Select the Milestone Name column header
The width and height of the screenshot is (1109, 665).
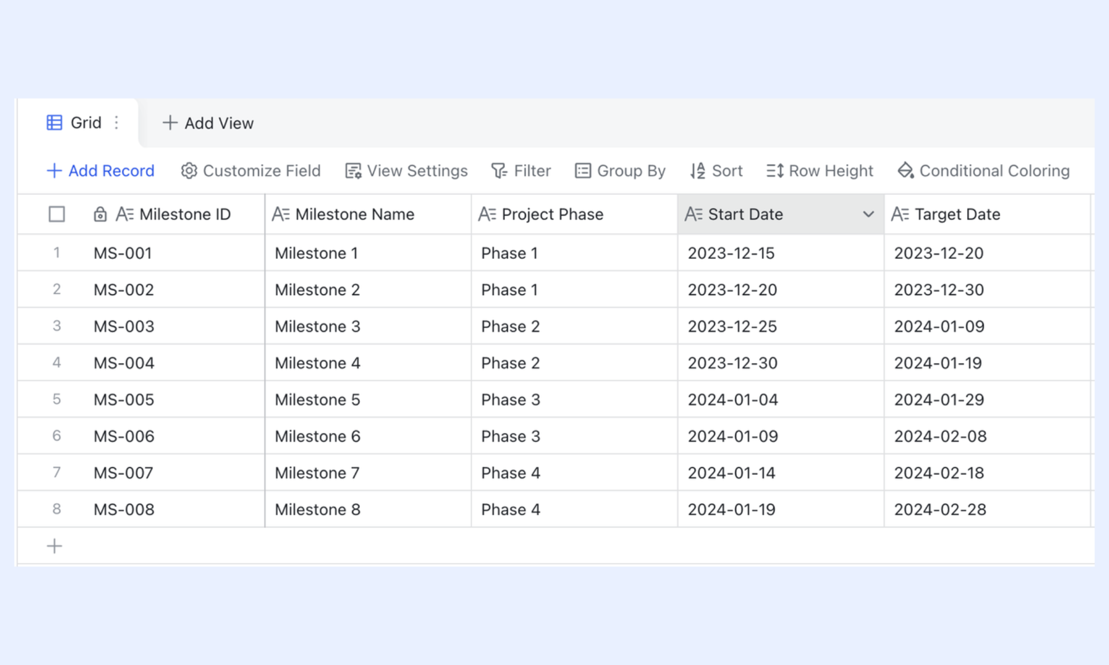368,214
